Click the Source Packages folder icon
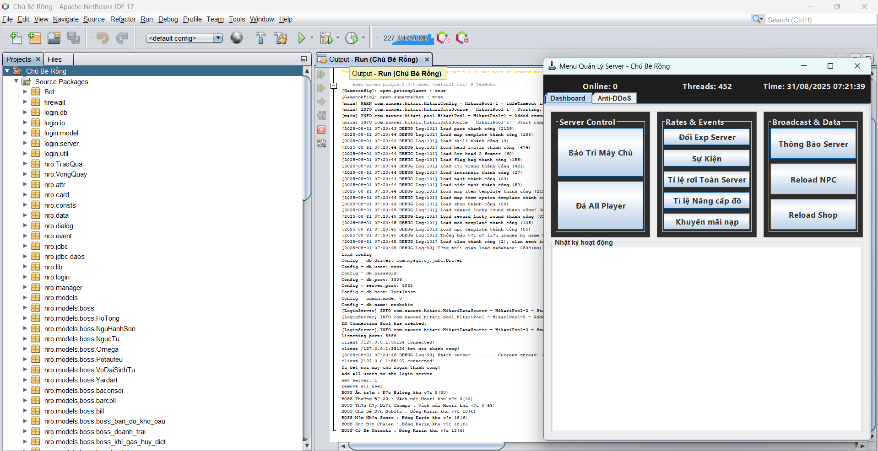The width and height of the screenshot is (878, 451). [x=27, y=81]
